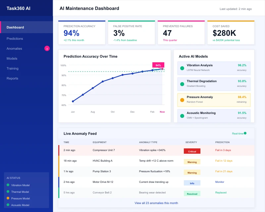Viewport: 265px width, 212px height.
Task: Open the Pressure Anomaly model card
Action: 214,100
